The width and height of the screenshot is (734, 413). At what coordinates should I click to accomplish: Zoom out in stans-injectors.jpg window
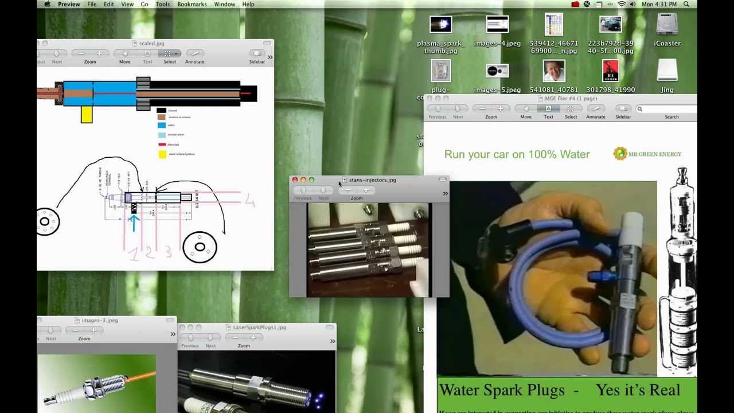point(348,190)
